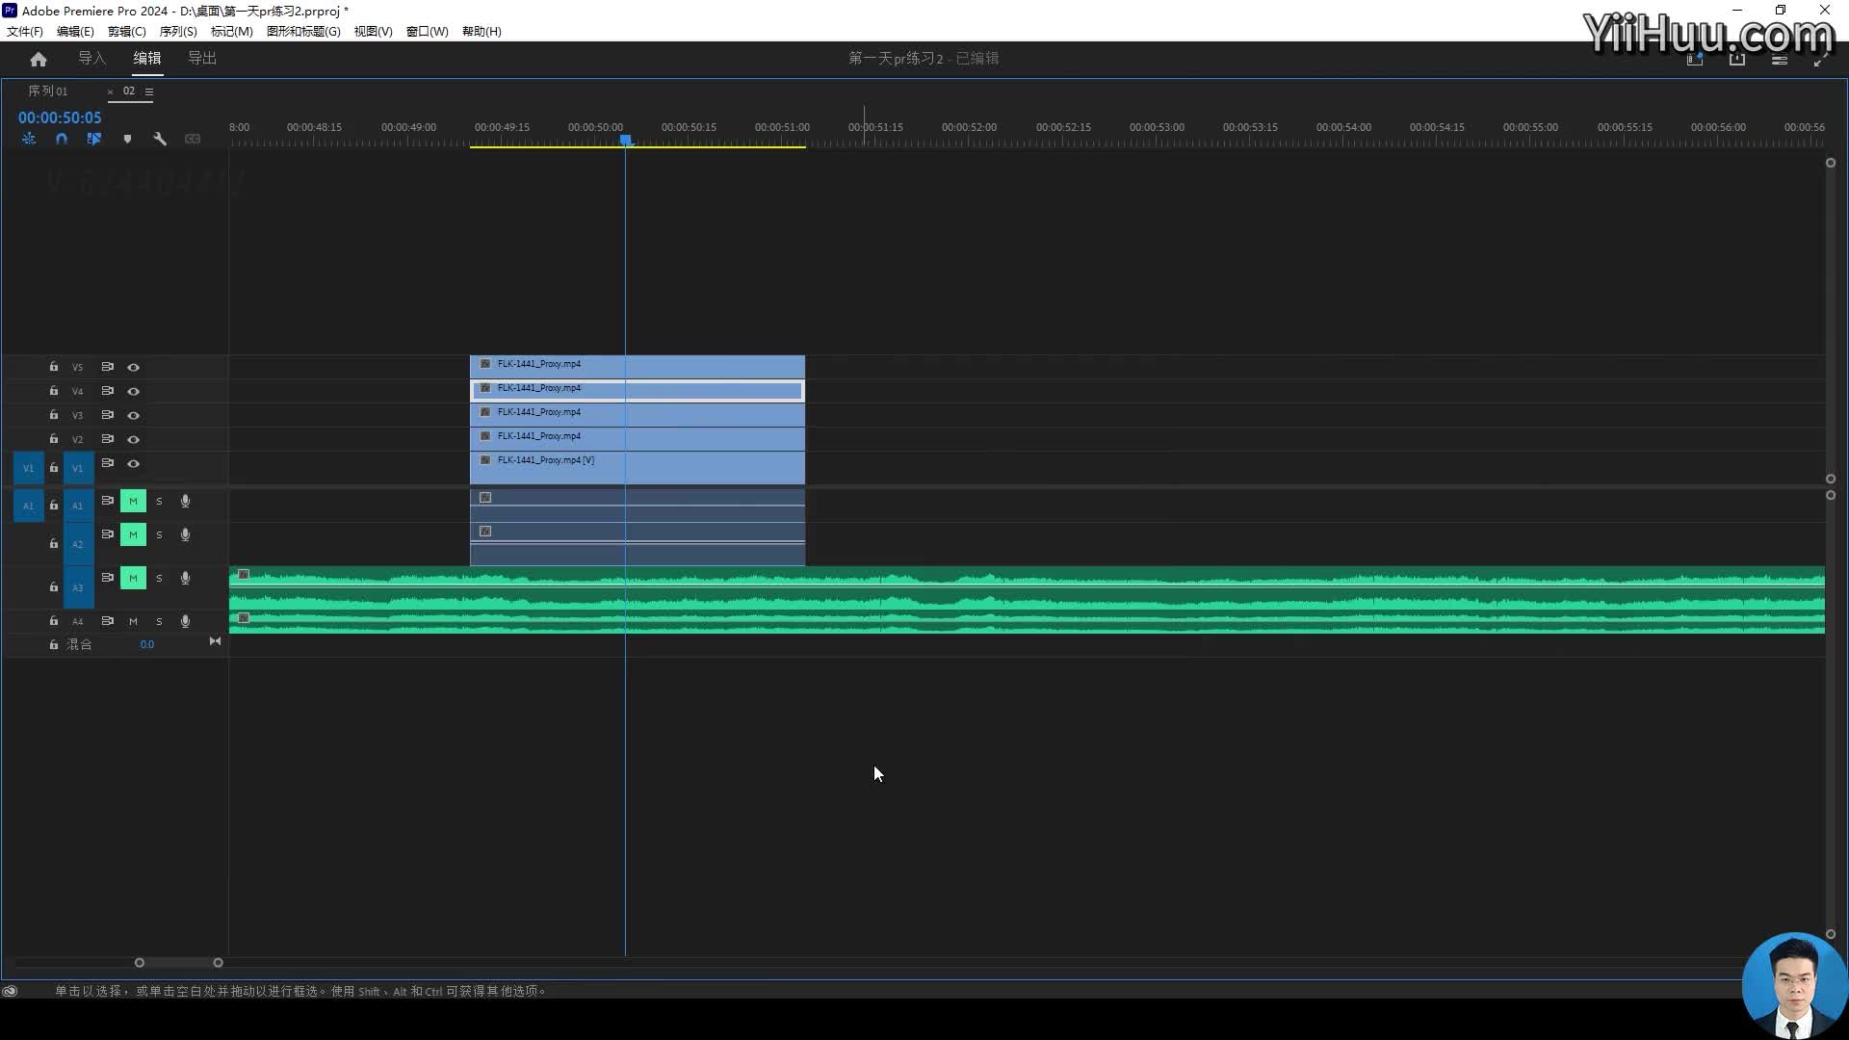Toggle A2 track targeting
Screen dimensions: 1849x1040
pyautogui.click(x=78, y=544)
